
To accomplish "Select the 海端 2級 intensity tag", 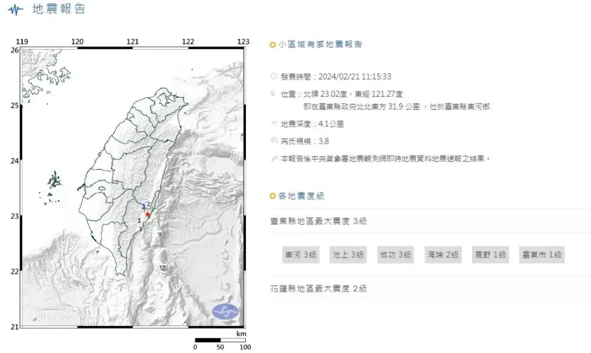I will tap(443, 255).
